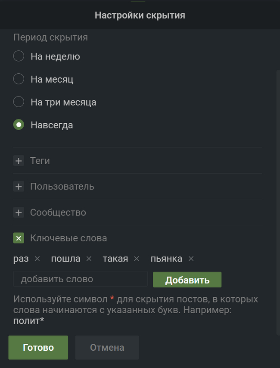Confirm settings with the Готово button
This screenshot has width=280, height=368.
(x=38, y=347)
